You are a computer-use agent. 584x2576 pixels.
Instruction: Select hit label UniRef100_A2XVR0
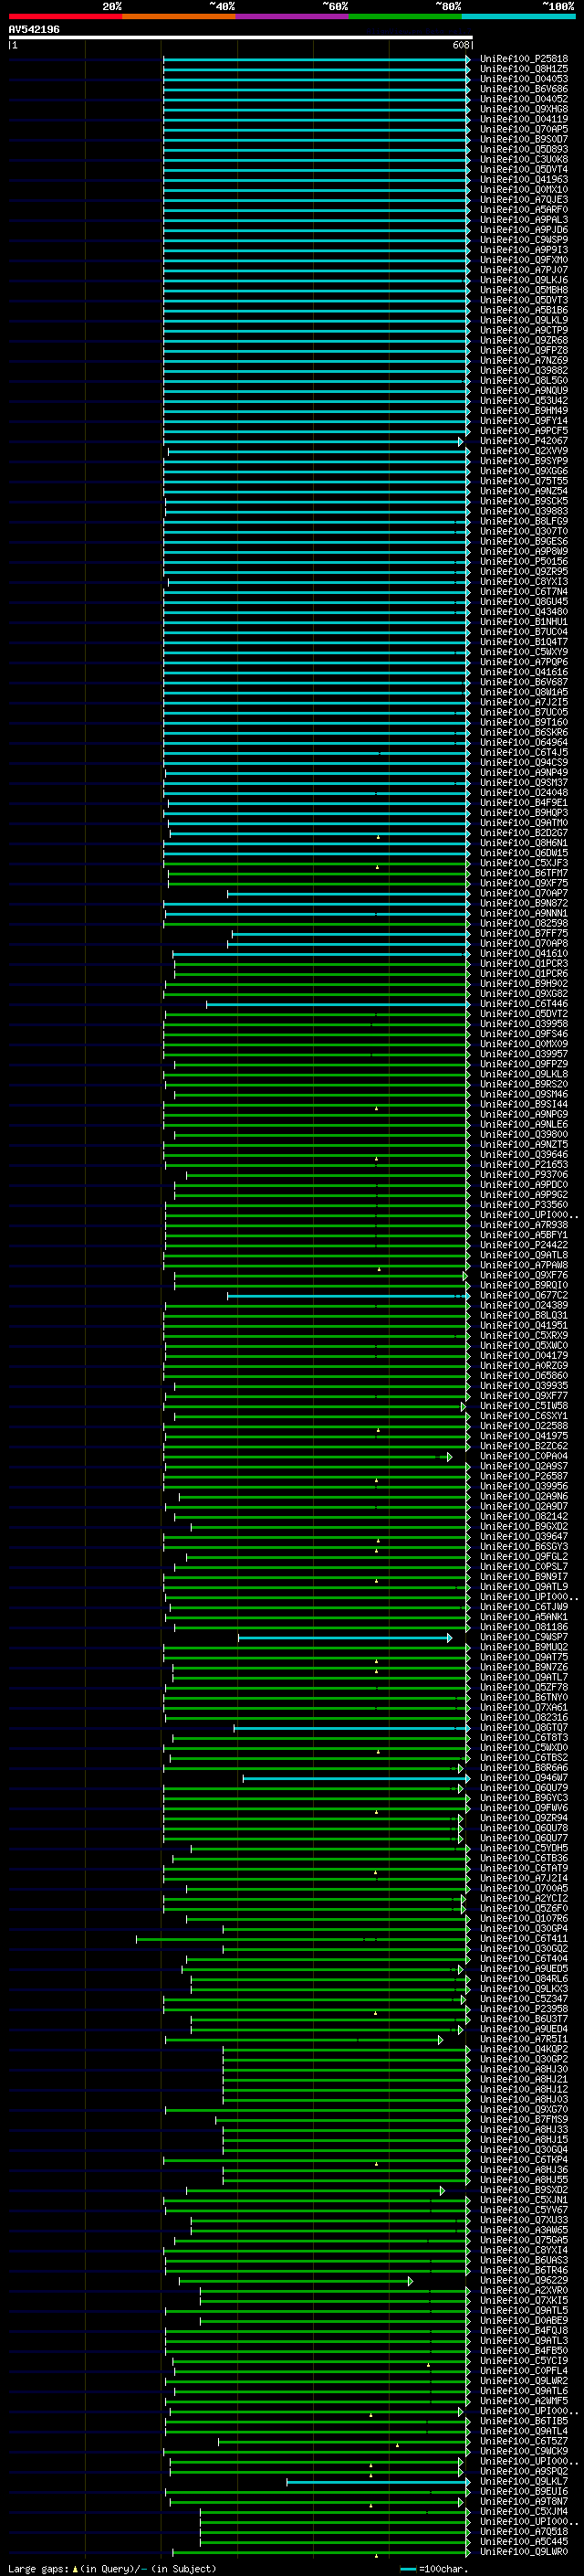point(523,2291)
